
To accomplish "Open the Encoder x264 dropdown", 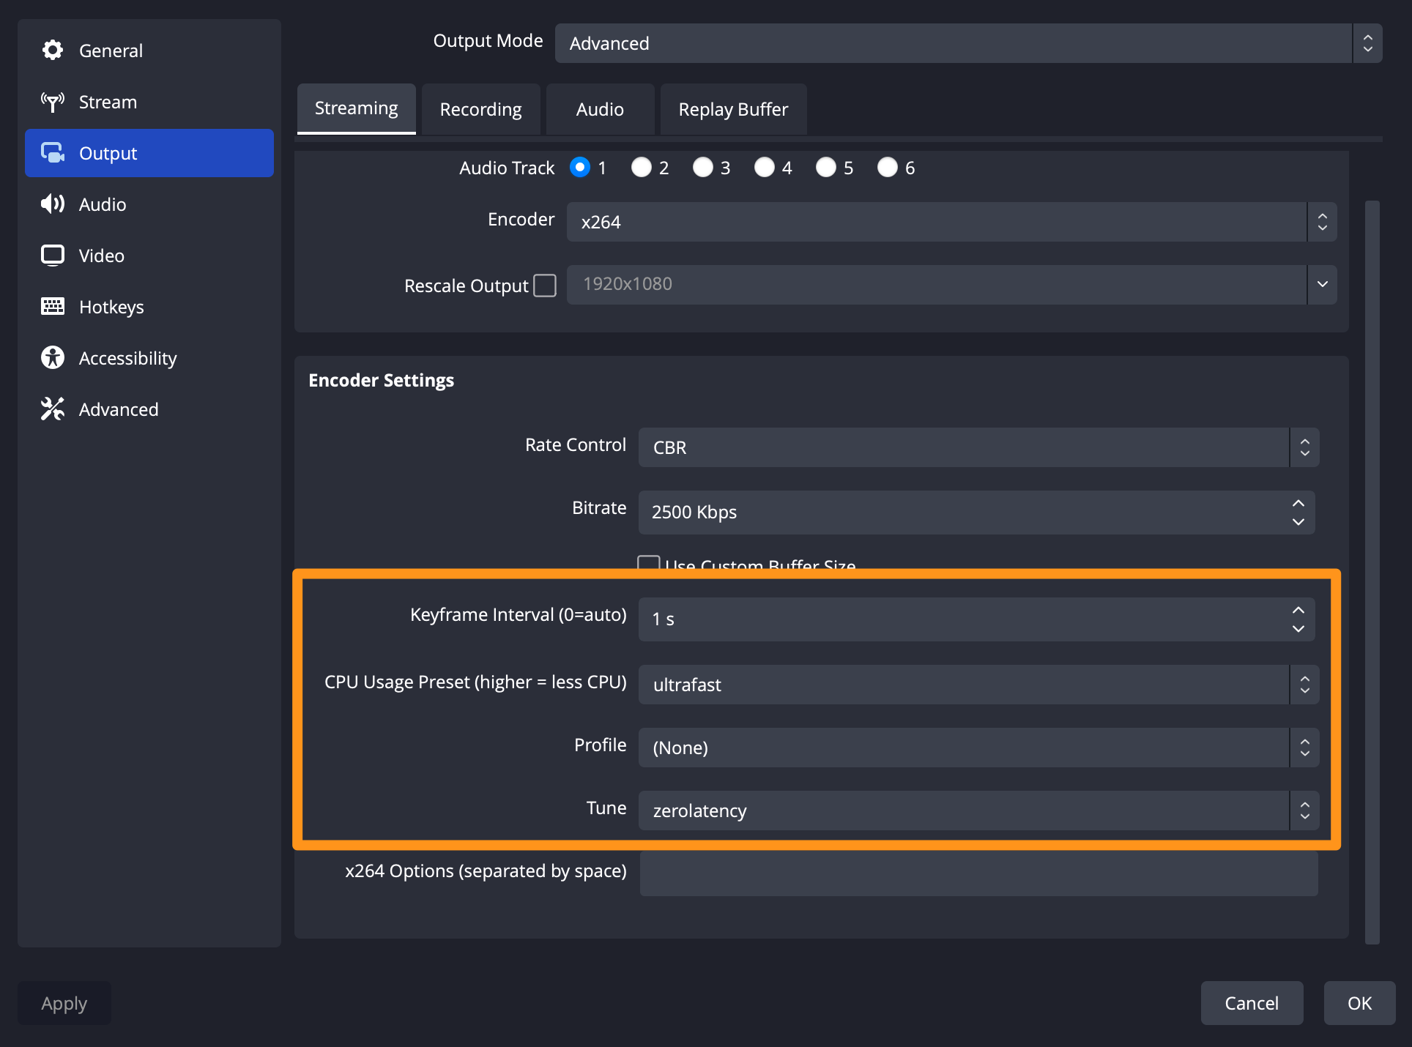I will [951, 222].
